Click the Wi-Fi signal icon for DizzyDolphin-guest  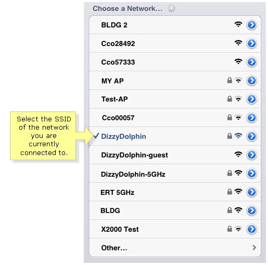click(x=238, y=155)
